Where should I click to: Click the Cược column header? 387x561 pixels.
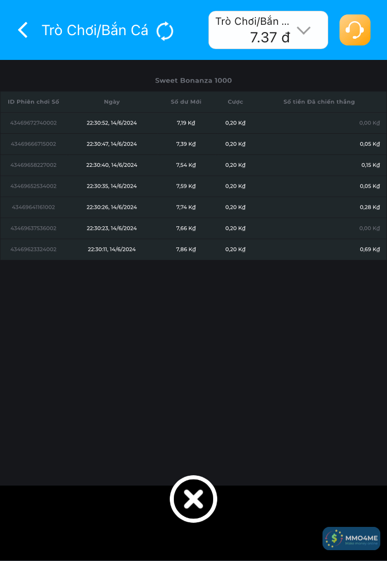pyautogui.click(x=235, y=102)
